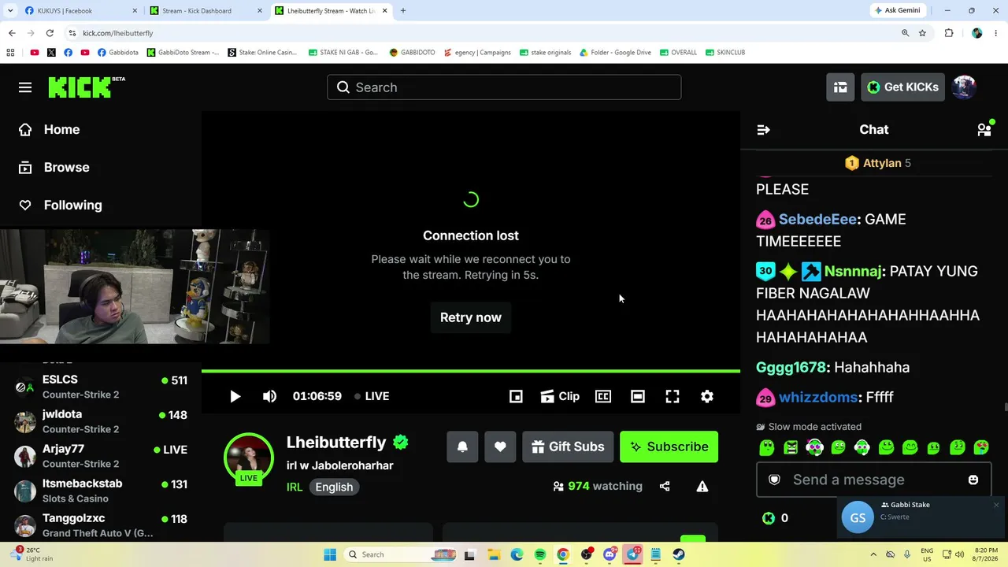Open Steam from the taskbar
The height and width of the screenshot is (567, 1008).
pyautogui.click(x=679, y=554)
